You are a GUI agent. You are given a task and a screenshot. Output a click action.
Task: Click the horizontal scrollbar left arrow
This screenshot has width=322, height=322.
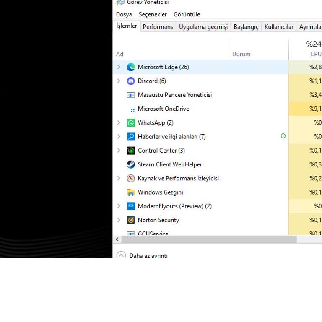pos(117,239)
